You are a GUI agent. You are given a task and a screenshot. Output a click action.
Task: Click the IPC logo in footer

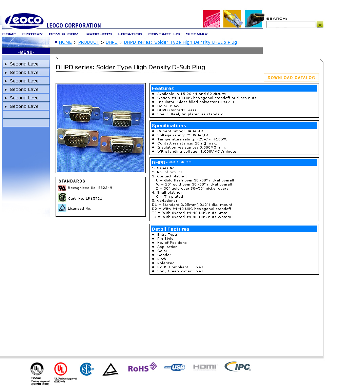tap(238, 367)
